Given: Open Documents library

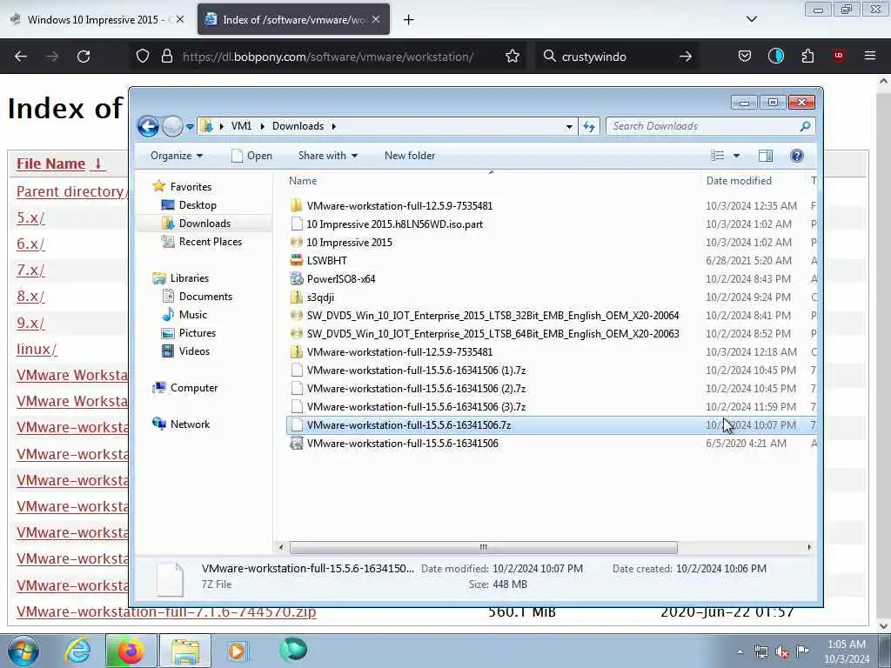Looking at the screenshot, I should [198, 297].
